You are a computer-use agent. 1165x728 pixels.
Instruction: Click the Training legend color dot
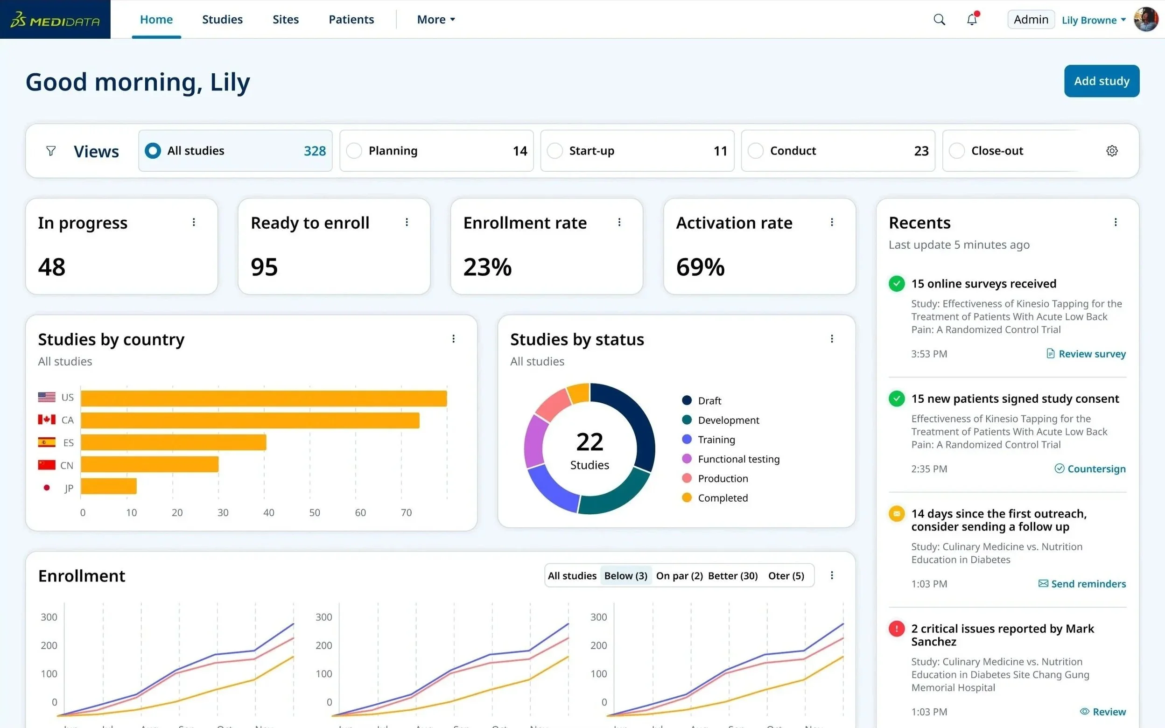[x=687, y=440]
